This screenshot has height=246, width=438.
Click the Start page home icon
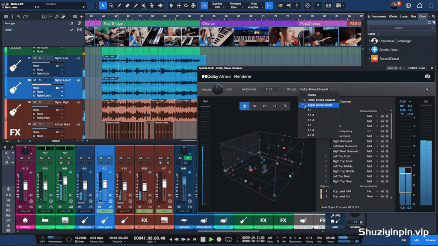pos(420,6)
